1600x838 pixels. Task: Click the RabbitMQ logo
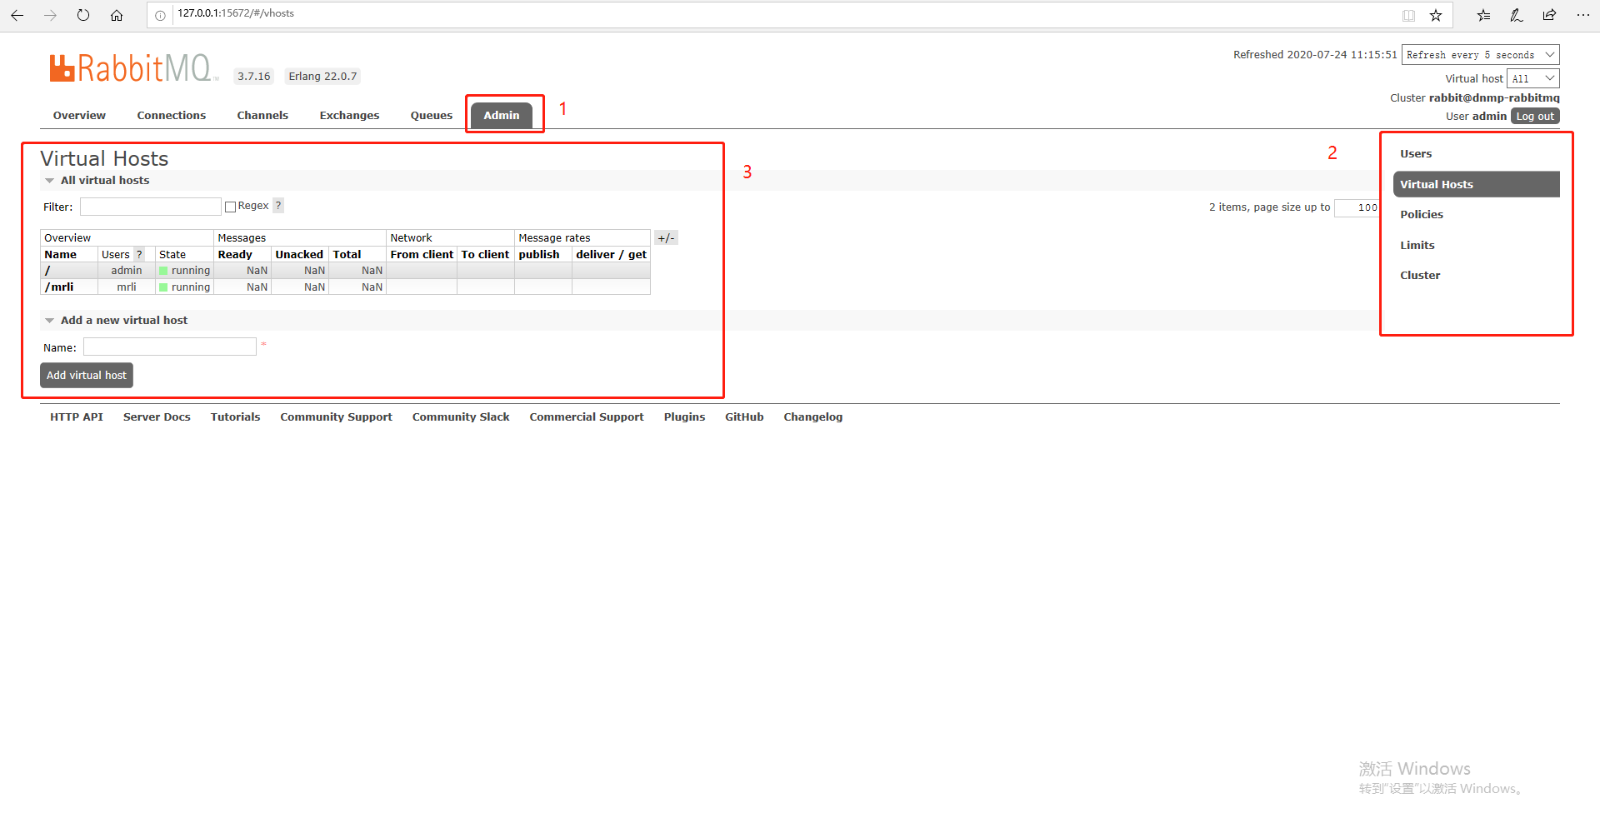coord(133,68)
